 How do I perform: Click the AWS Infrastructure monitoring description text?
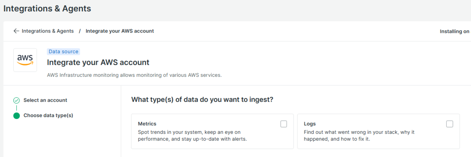(x=134, y=75)
